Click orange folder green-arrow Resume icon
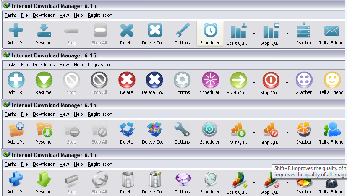The image size is (347, 196). coord(44,129)
